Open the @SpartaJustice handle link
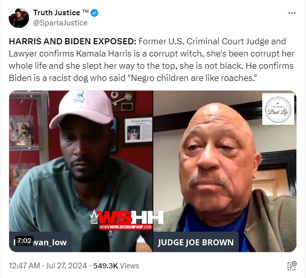This screenshot has height=278, width=306. point(60,23)
